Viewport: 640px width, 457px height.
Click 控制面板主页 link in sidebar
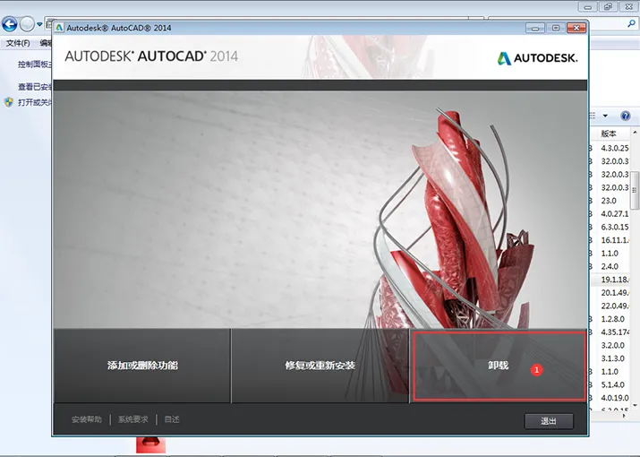(35, 65)
